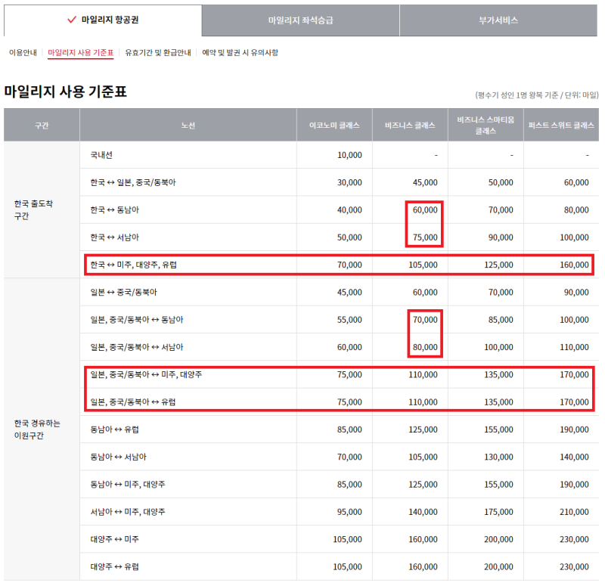
Task: Open 마일리지 사용 기준표 sub-menu link
Action: (81, 52)
